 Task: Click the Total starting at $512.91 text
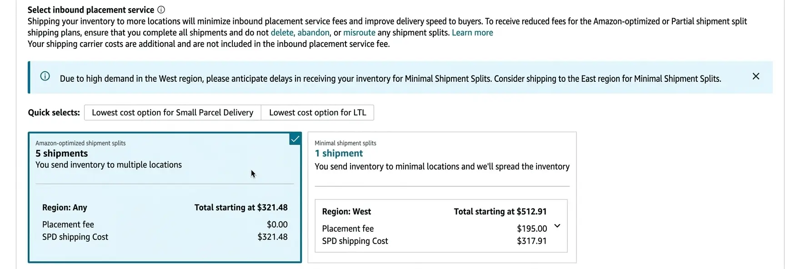point(500,211)
